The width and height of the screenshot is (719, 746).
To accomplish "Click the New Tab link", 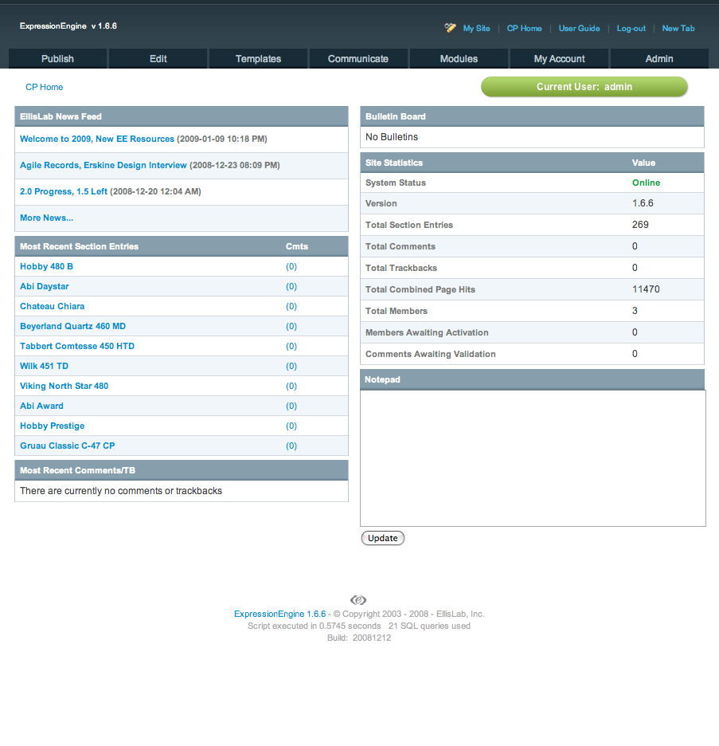I will click(x=678, y=28).
